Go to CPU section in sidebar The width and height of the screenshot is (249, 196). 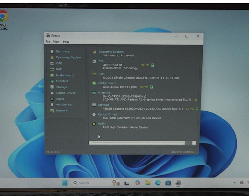click(x=59, y=63)
